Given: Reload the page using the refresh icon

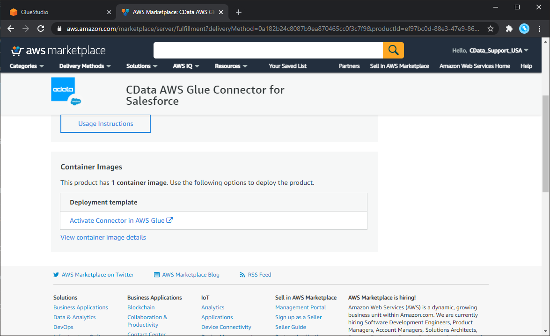Looking at the screenshot, I should tap(41, 29).
